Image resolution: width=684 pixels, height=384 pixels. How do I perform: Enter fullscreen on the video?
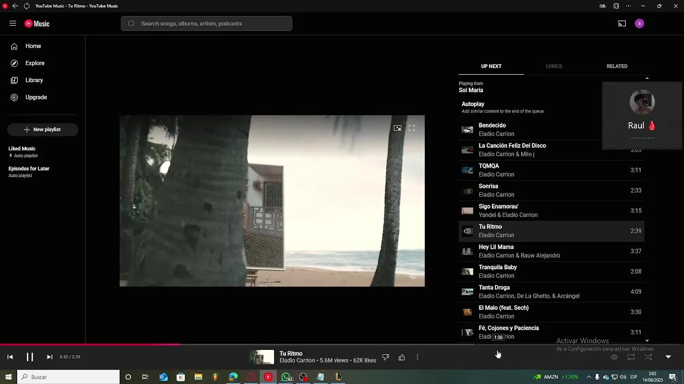pyautogui.click(x=411, y=128)
